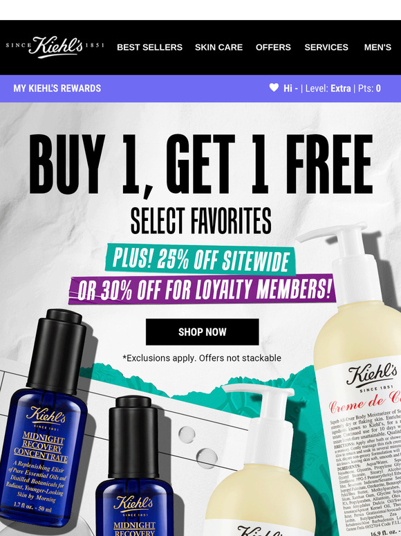Click the My Kiehl's Rewards link
Image resolution: width=401 pixels, height=536 pixels.
point(57,88)
